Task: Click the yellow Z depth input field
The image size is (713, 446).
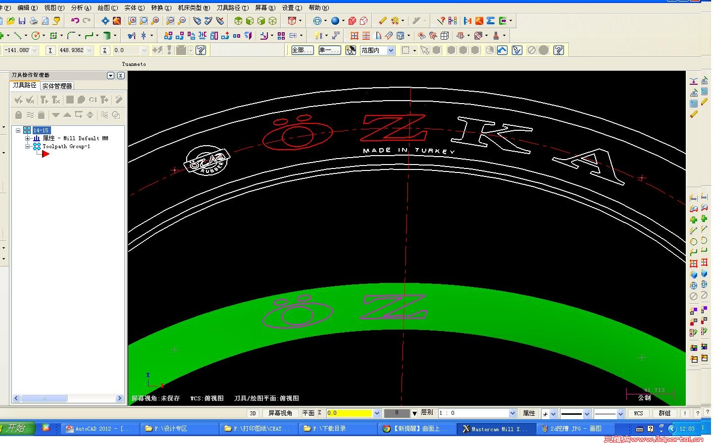Action: click(x=349, y=413)
